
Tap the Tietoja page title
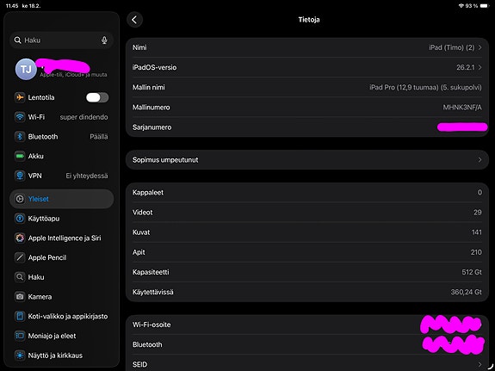(309, 20)
